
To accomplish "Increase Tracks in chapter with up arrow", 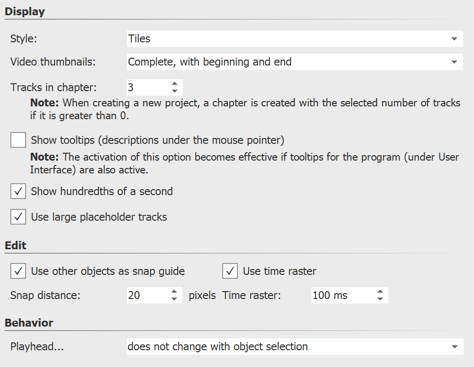I will [x=175, y=84].
